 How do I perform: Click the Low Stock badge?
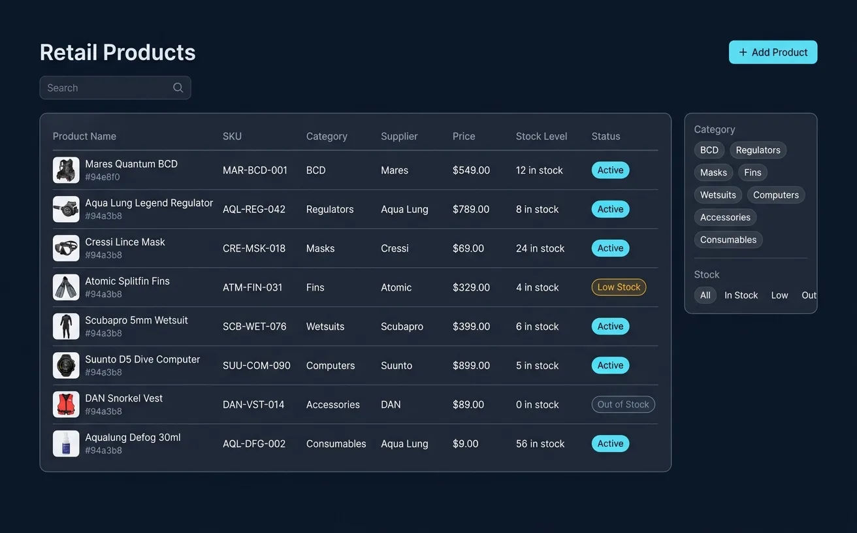point(619,287)
